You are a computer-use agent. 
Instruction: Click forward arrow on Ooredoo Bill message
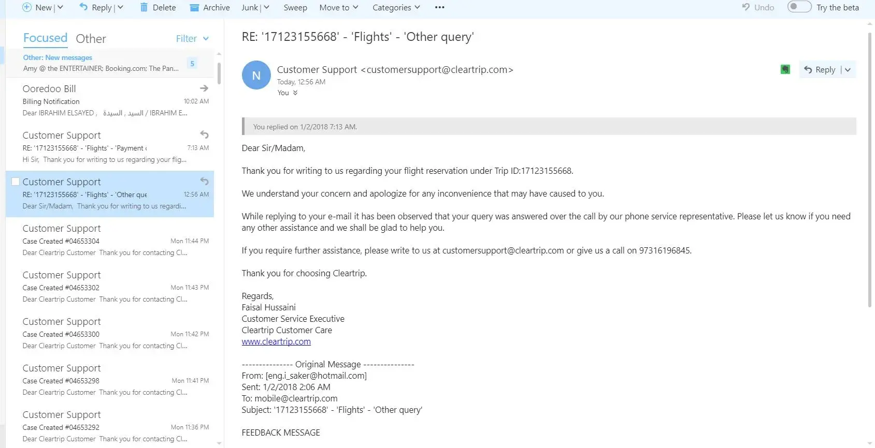pyautogui.click(x=204, y=88)
